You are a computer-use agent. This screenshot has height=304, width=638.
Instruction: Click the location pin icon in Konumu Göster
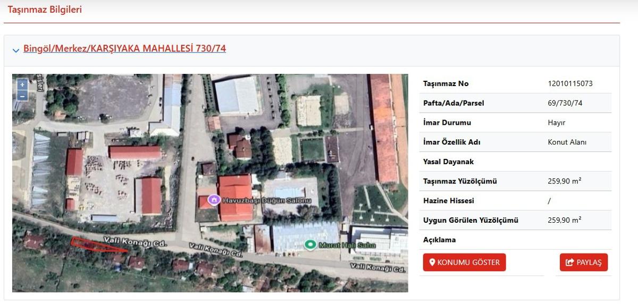[432, 263]
